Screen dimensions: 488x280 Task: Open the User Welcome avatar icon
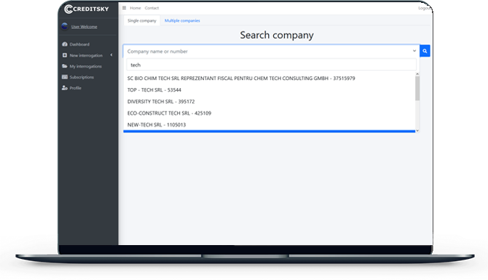[65, 26]
